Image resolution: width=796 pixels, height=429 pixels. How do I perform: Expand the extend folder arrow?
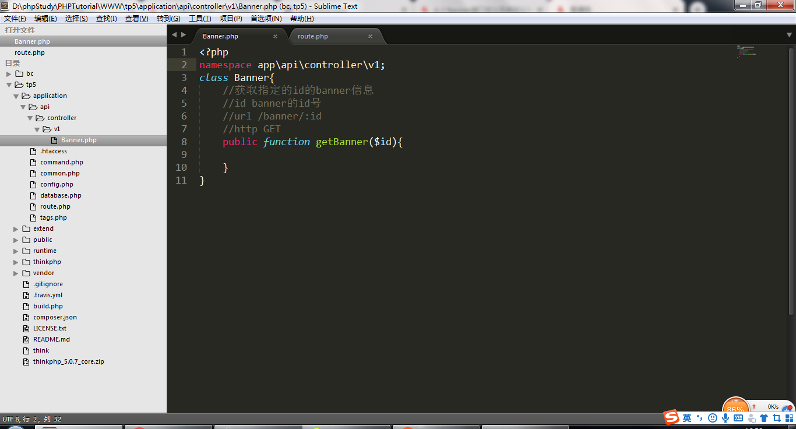16,229
